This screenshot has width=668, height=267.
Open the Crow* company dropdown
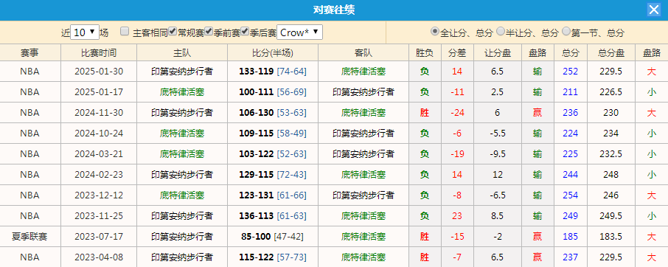(299, 32)
